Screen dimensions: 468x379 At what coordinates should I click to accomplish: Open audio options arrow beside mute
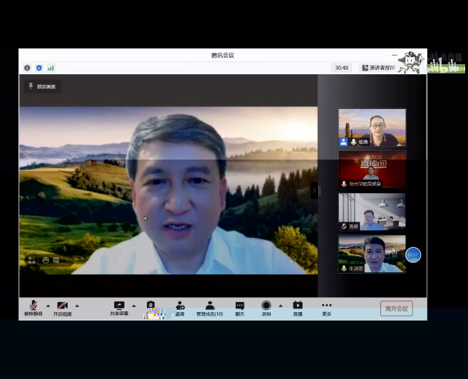(x=48, y=306)
